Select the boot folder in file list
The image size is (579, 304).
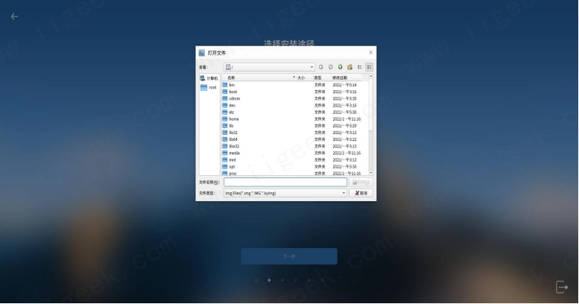coord(232,92)
